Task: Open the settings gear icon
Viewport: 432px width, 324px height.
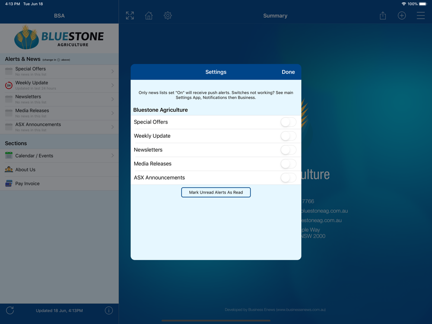Action: click(x=168, y=16)
